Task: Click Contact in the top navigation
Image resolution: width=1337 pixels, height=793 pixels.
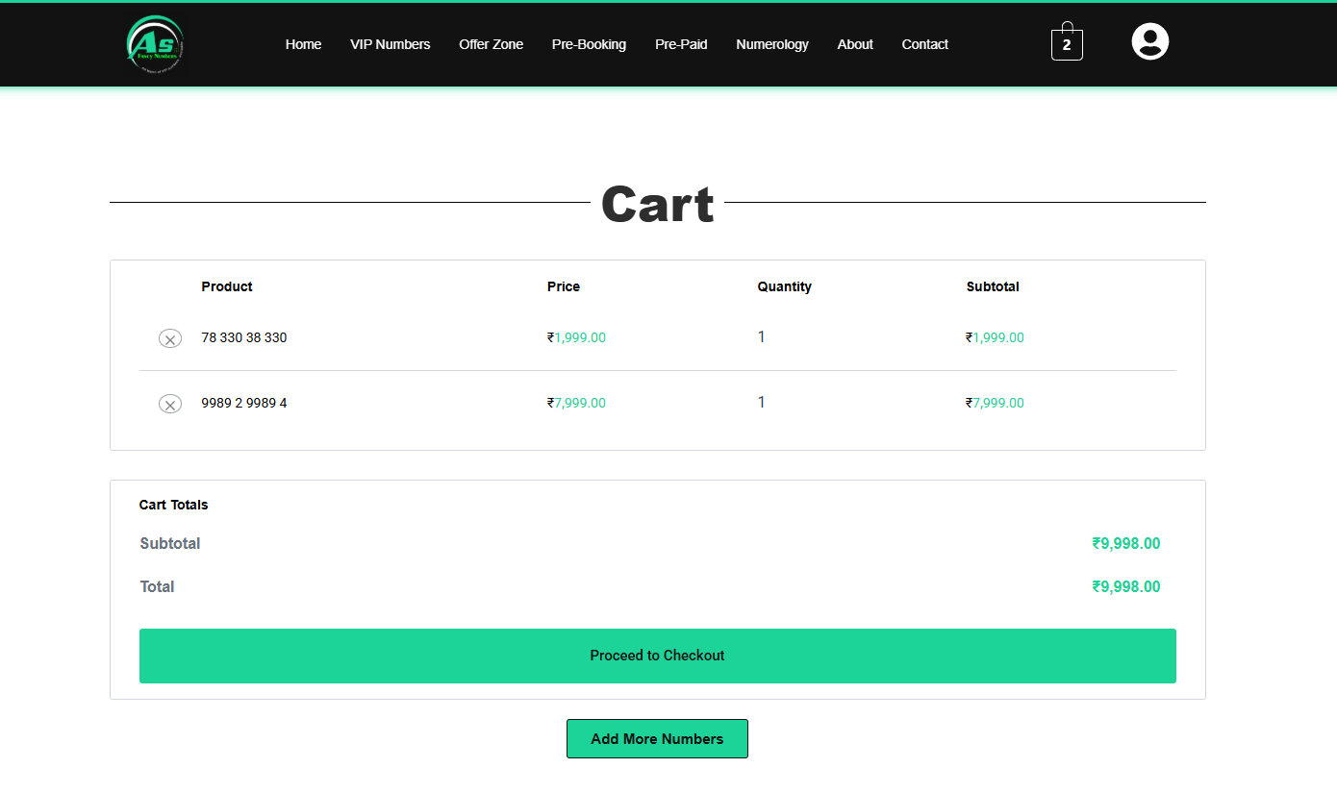Action: pyautogui.click(x=924, y=44)
